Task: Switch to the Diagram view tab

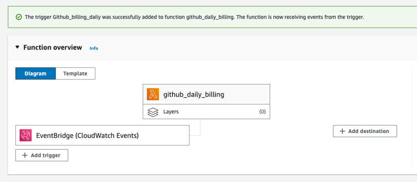Action: tap(35, 73)
